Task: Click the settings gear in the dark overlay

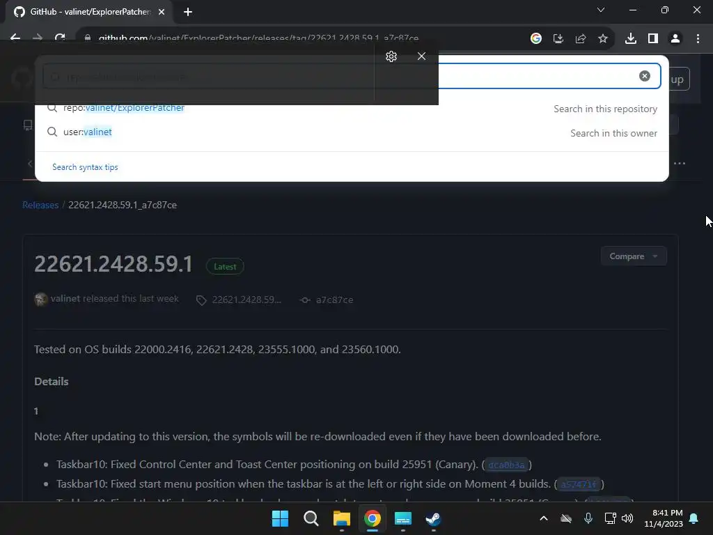Action: [x=391, y=56]
